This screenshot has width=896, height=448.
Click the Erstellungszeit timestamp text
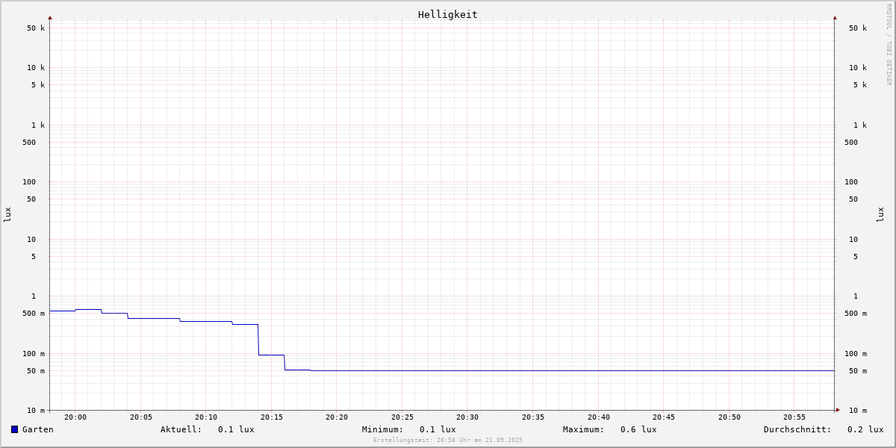pyautogui.click(x=448, y=440)
